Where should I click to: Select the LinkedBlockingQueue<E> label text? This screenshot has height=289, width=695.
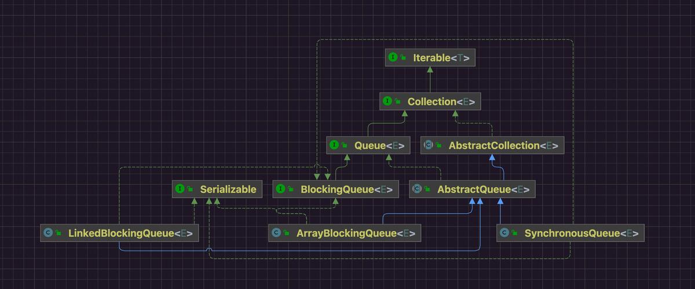[130, 234]
